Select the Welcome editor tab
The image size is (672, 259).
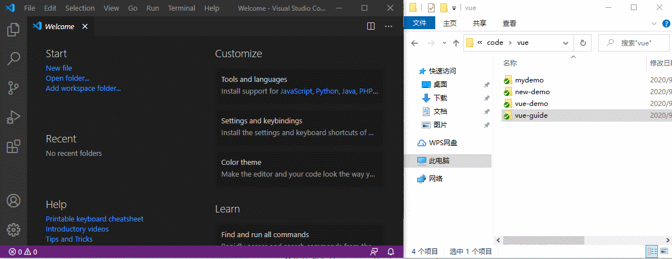tap(60, 26)
